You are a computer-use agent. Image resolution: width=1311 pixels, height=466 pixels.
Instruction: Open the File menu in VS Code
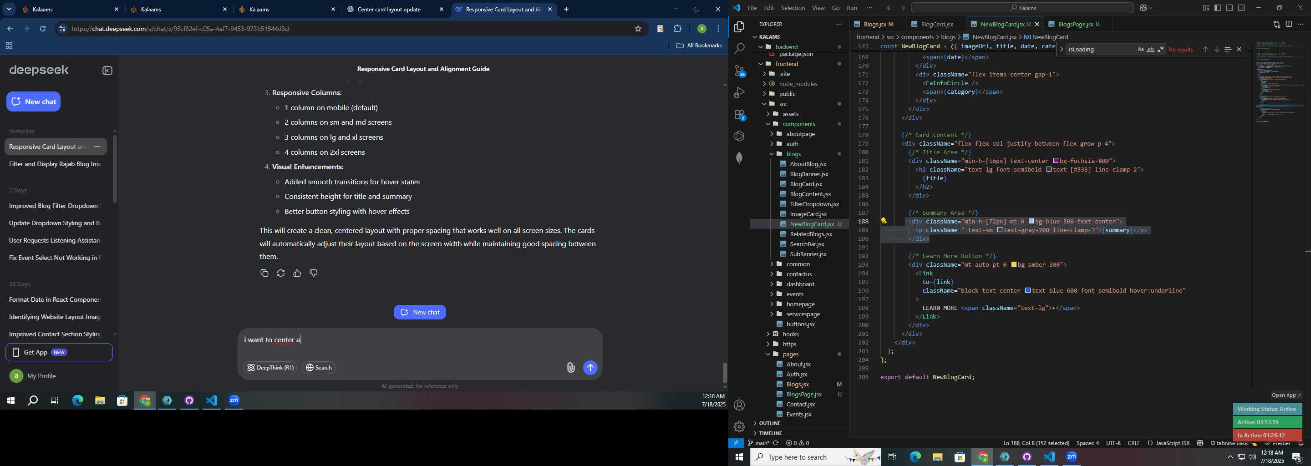pos(752,8)
